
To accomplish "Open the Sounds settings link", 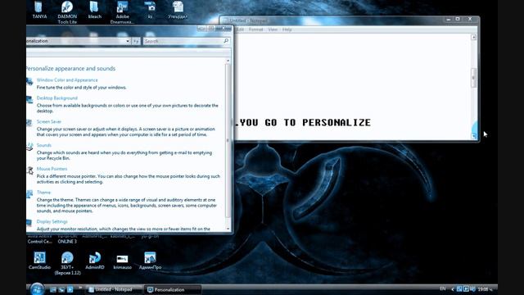I will [43, 145].
